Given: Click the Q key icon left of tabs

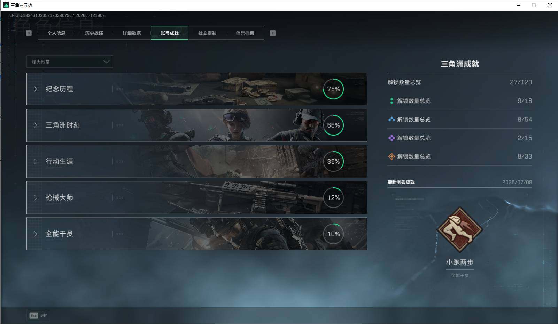Looking at the screenshot, I should coord(29,33).
